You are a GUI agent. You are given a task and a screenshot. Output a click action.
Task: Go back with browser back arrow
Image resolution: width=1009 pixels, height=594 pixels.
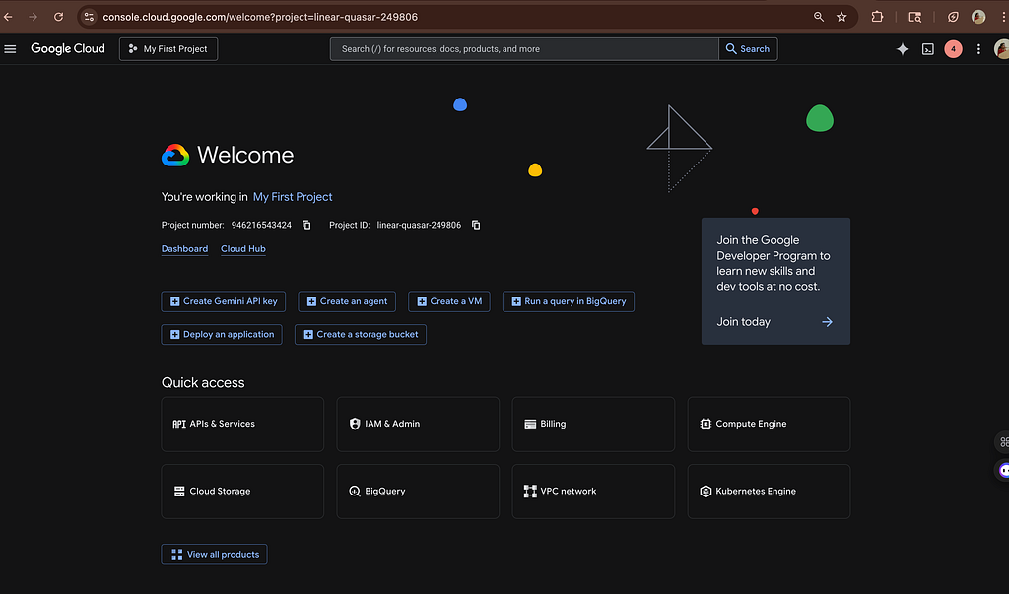pos(8,17)
